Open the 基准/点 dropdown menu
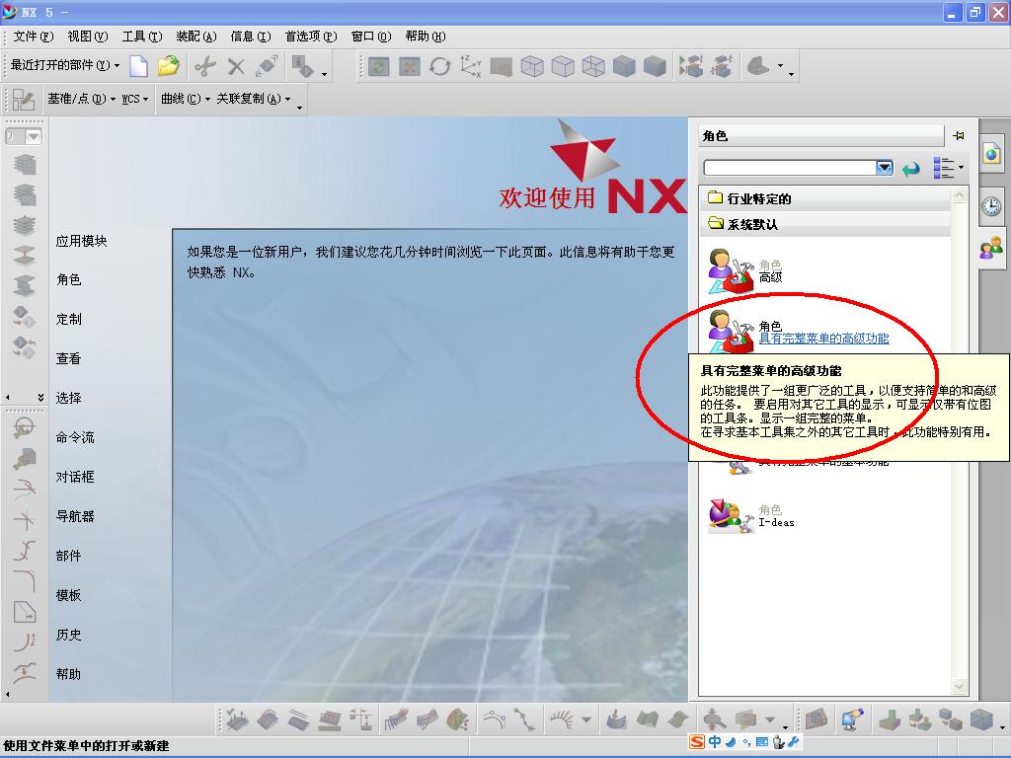 (x=81, y=99)
